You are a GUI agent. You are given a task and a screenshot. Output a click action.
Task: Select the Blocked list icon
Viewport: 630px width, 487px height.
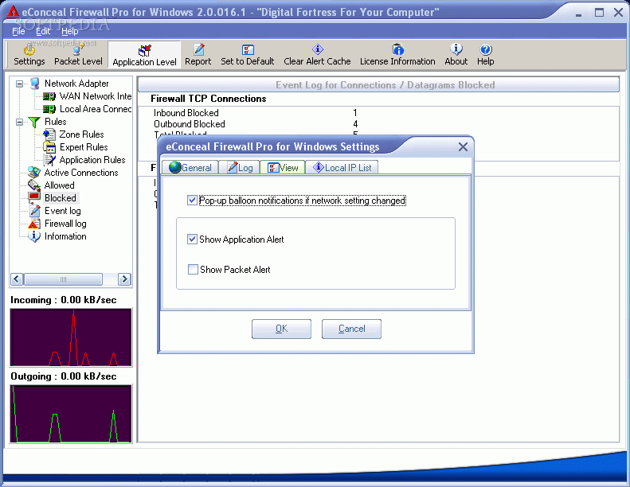[x=34, y=198]
